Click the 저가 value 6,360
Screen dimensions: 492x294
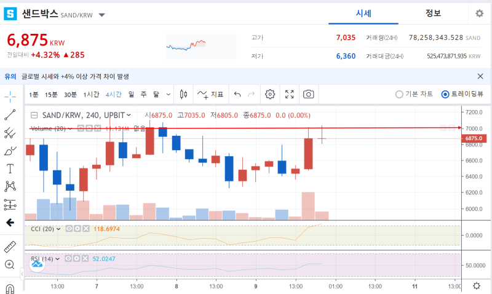tap(346, 56)
